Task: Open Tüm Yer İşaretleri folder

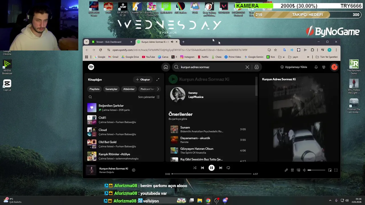Action: point(327,57)
